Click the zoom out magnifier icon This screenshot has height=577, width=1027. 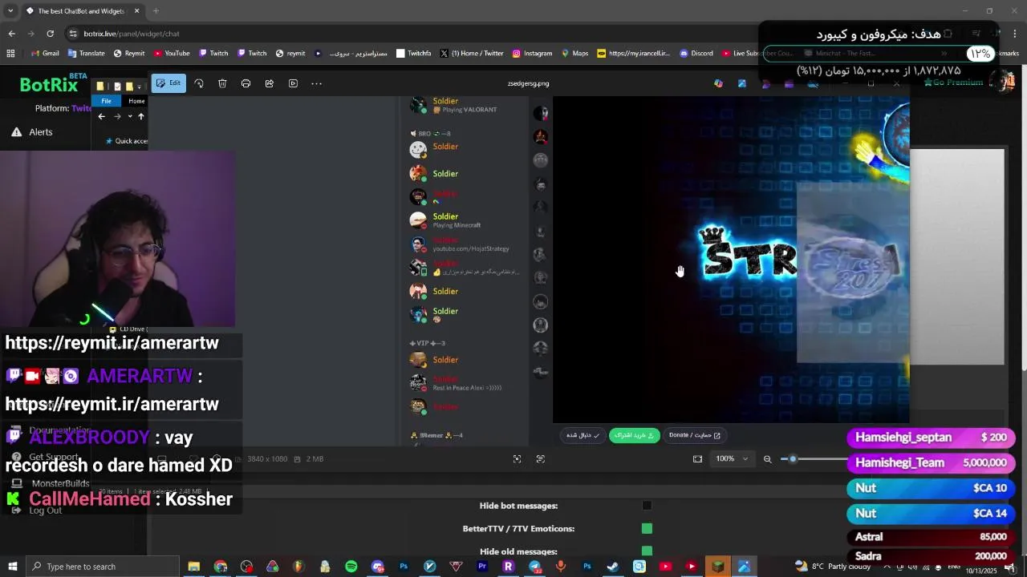(x=767, y=459)
